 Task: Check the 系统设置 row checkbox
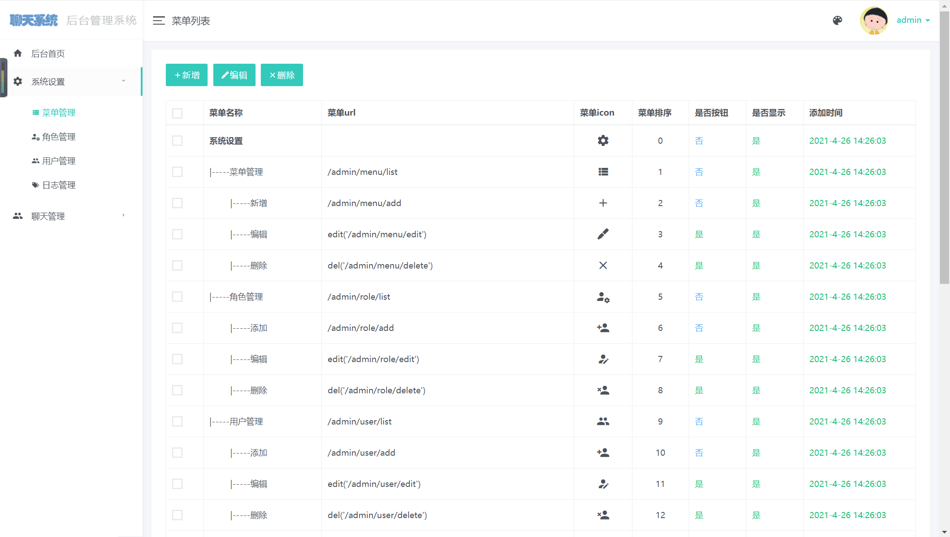coord(177,141)
